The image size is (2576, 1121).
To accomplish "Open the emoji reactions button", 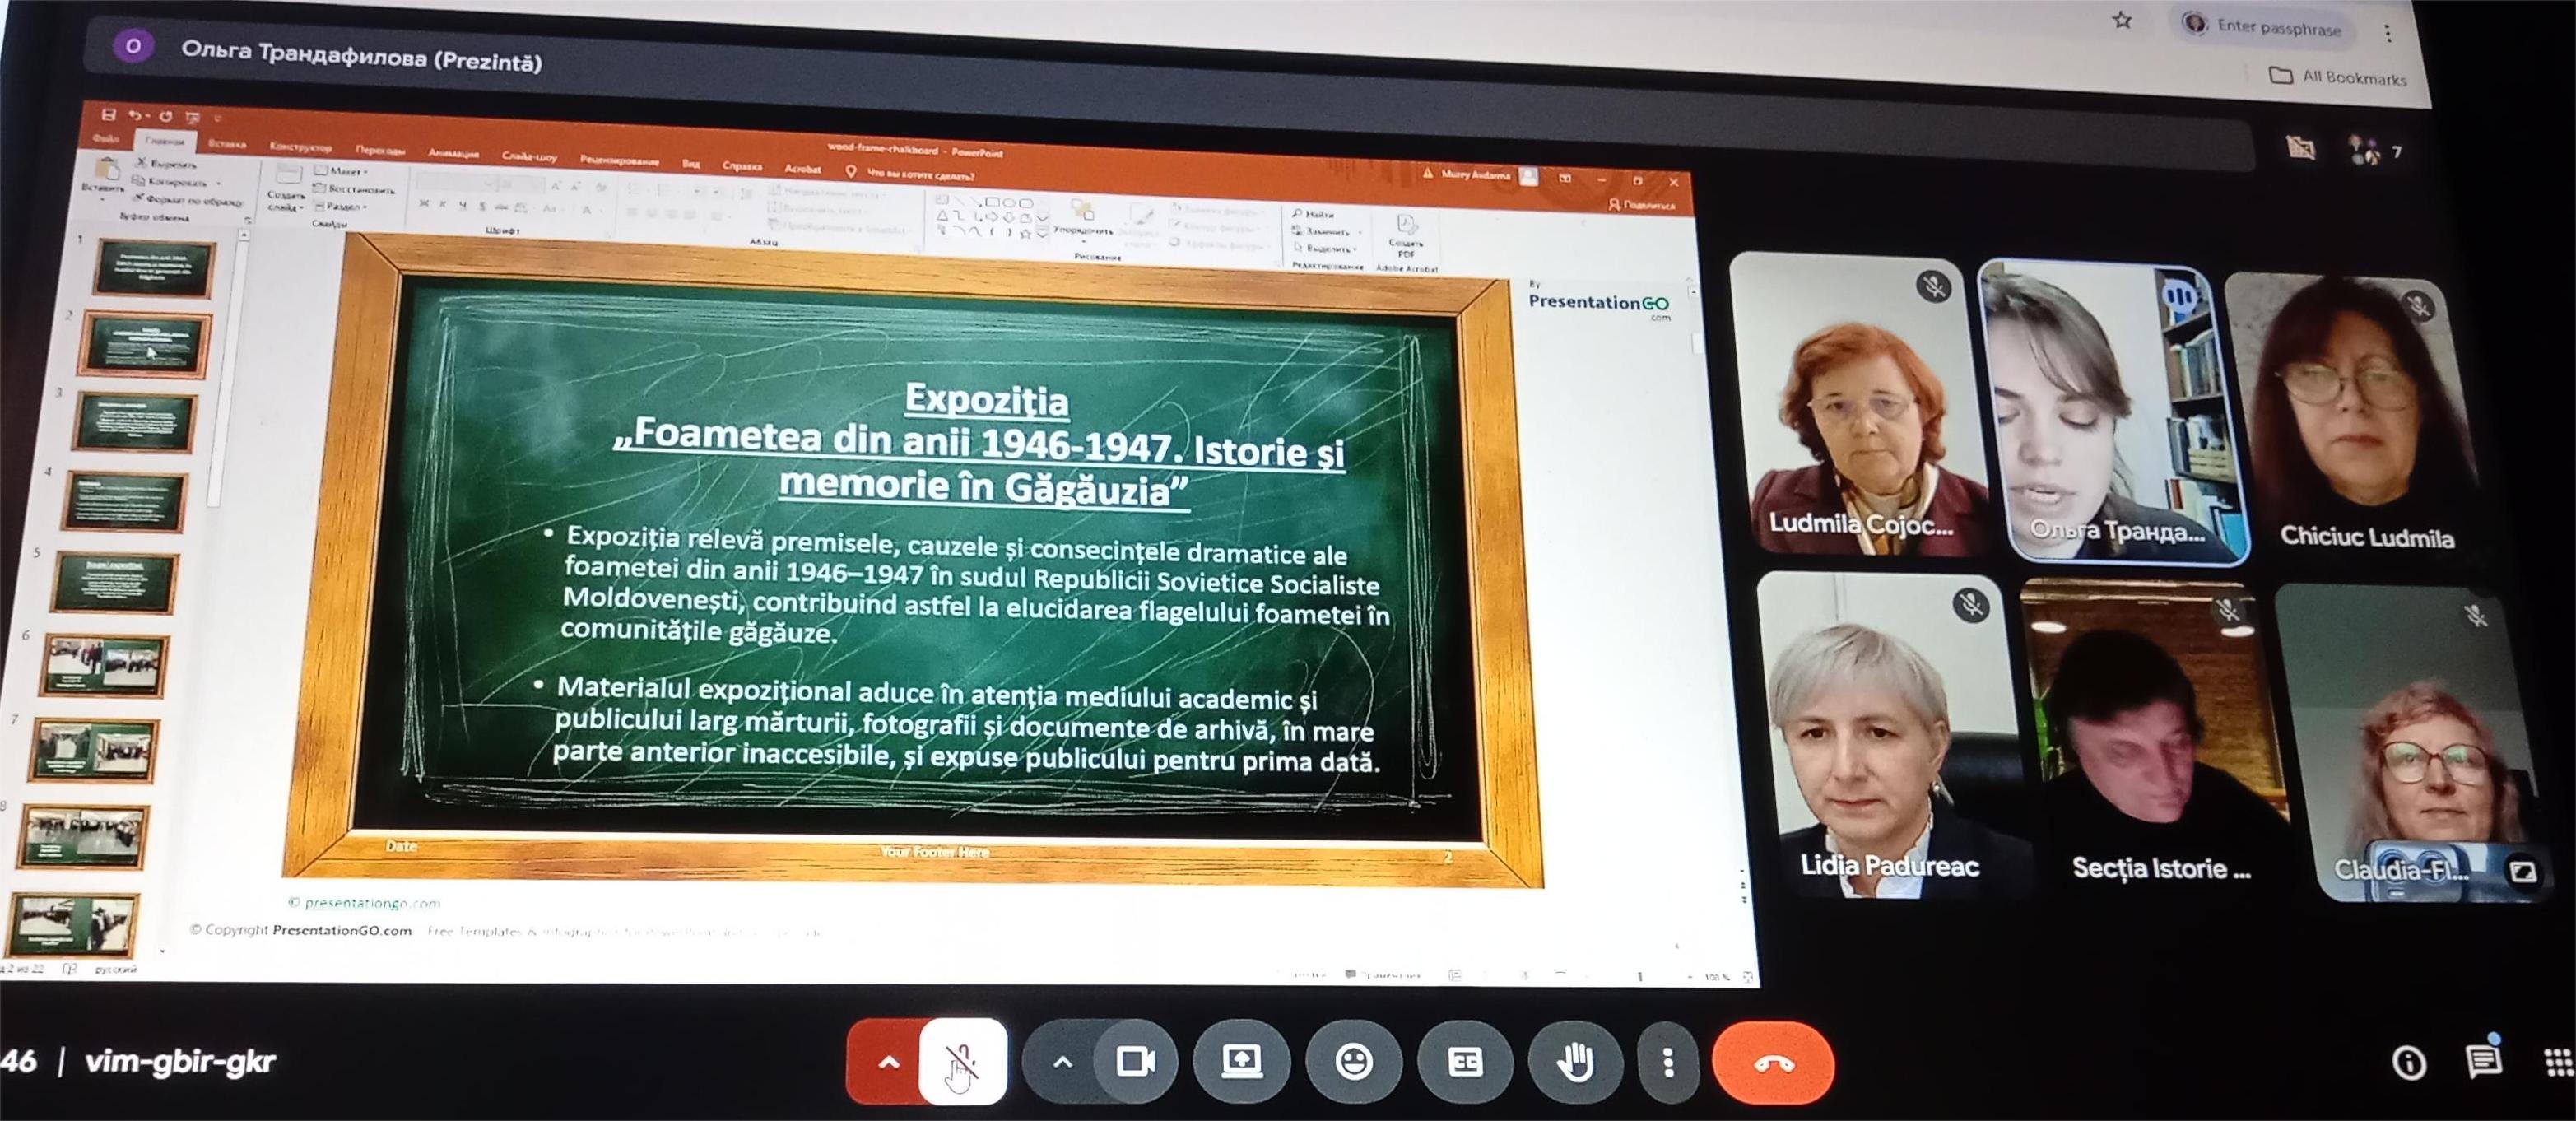I will 1354,1061.
